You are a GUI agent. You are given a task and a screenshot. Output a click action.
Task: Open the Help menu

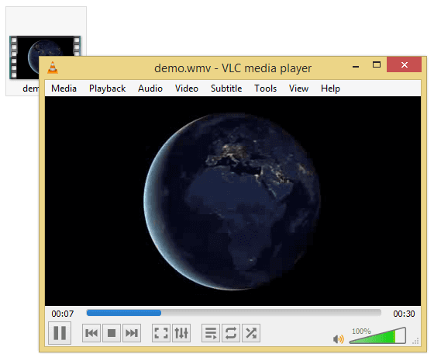(330, 89)
